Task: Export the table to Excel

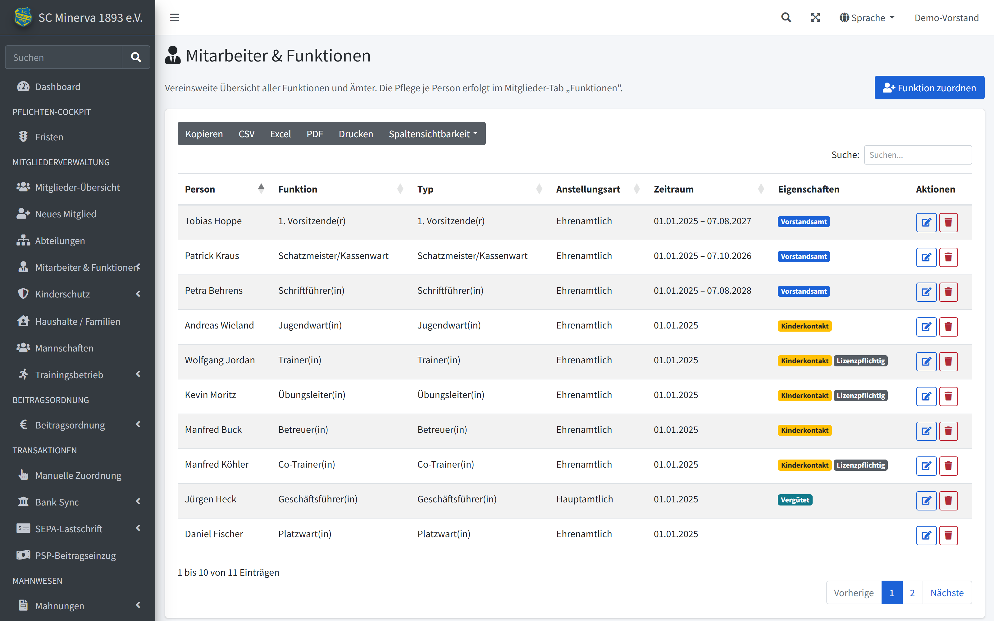Action: coord(280,134)
